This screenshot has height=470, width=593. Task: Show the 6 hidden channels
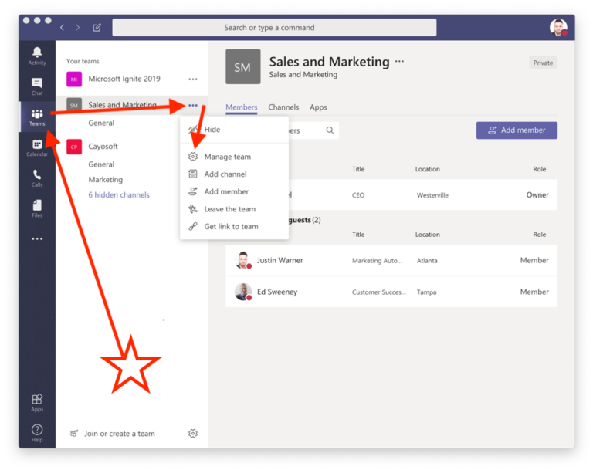click(119, 194)
